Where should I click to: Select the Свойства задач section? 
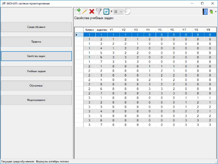pyautogui.click(x=36, y=56)
